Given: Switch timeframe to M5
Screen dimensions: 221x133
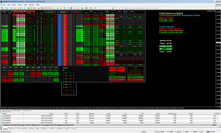Looking at the screenshot, I should pos(134,8).
